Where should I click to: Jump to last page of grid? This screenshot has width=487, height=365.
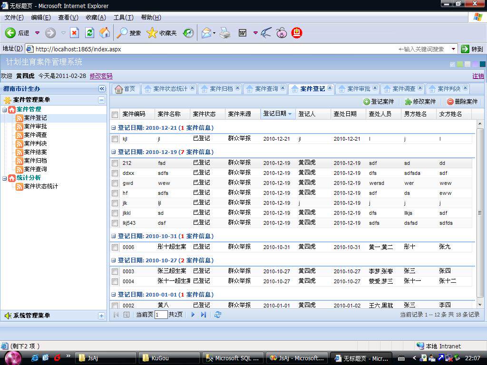pyautogui.click(x=204, y=315)
